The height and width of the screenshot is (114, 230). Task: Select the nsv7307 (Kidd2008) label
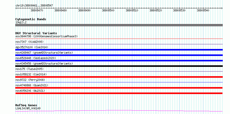tap(29, 42)
